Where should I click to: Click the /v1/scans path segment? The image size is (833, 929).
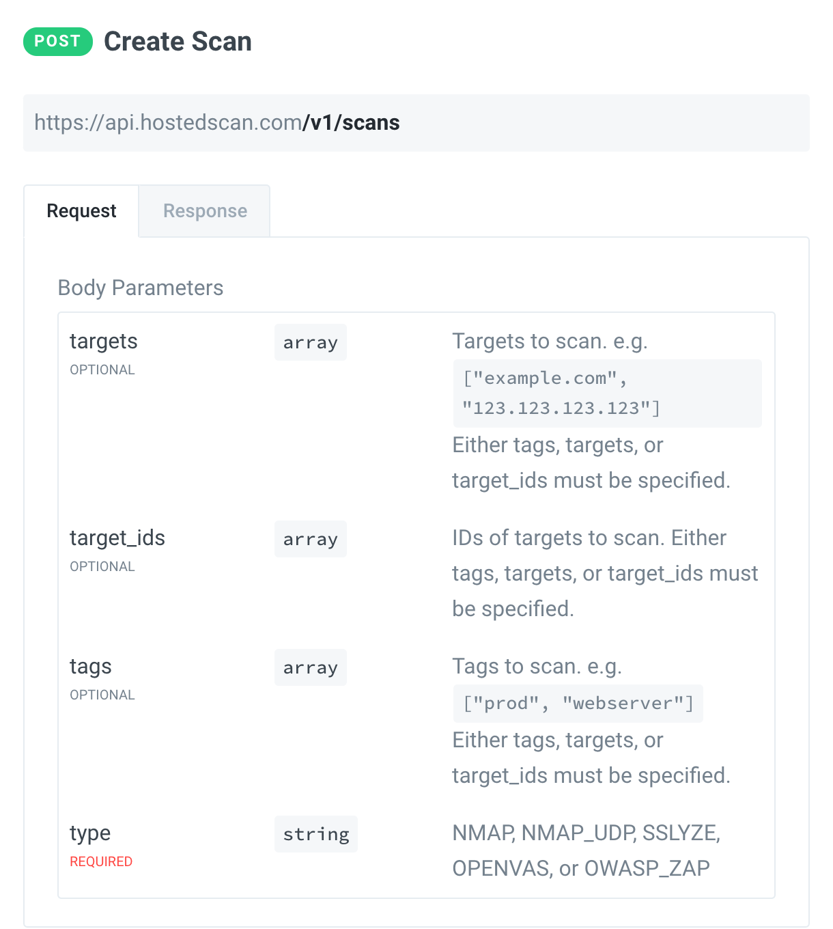[x=352, y=123]
